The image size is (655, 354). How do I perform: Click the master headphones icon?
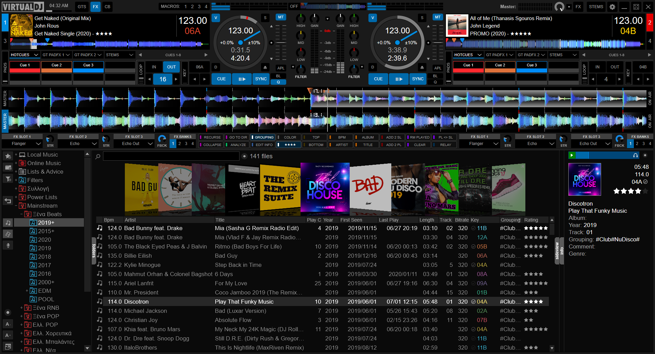[x=559, y=7]
